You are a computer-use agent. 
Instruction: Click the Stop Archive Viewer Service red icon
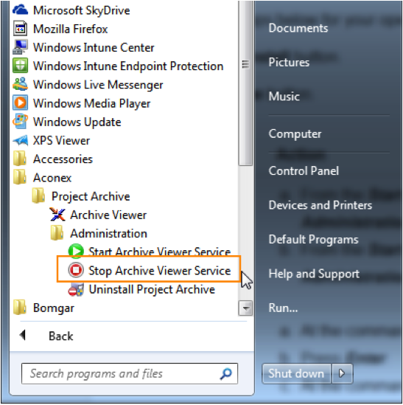coord(76,270)
